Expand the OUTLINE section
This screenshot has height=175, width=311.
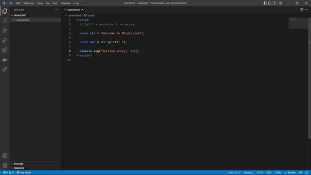[35, 164]
